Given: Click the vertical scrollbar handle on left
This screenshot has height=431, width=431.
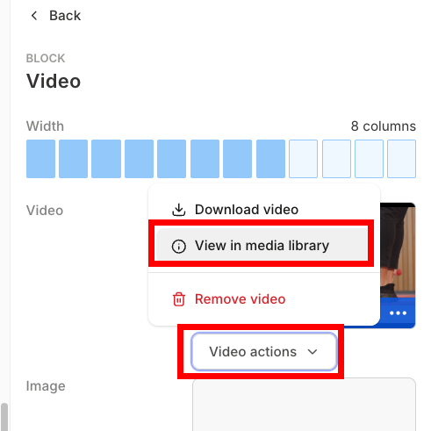Looking at the screenshot, I should (x=4, y=417).
